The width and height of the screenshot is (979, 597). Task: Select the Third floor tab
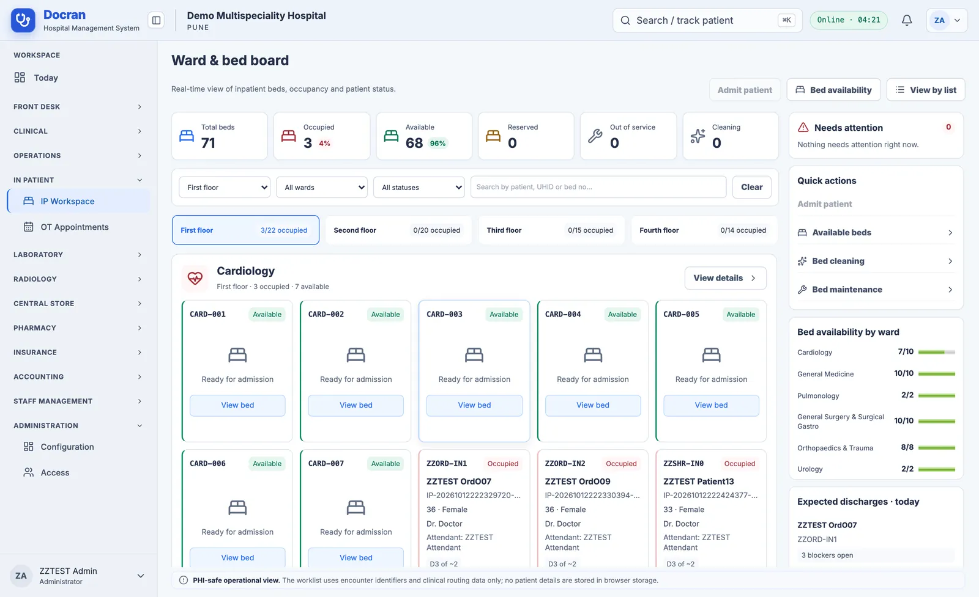(x=551, y=230)
